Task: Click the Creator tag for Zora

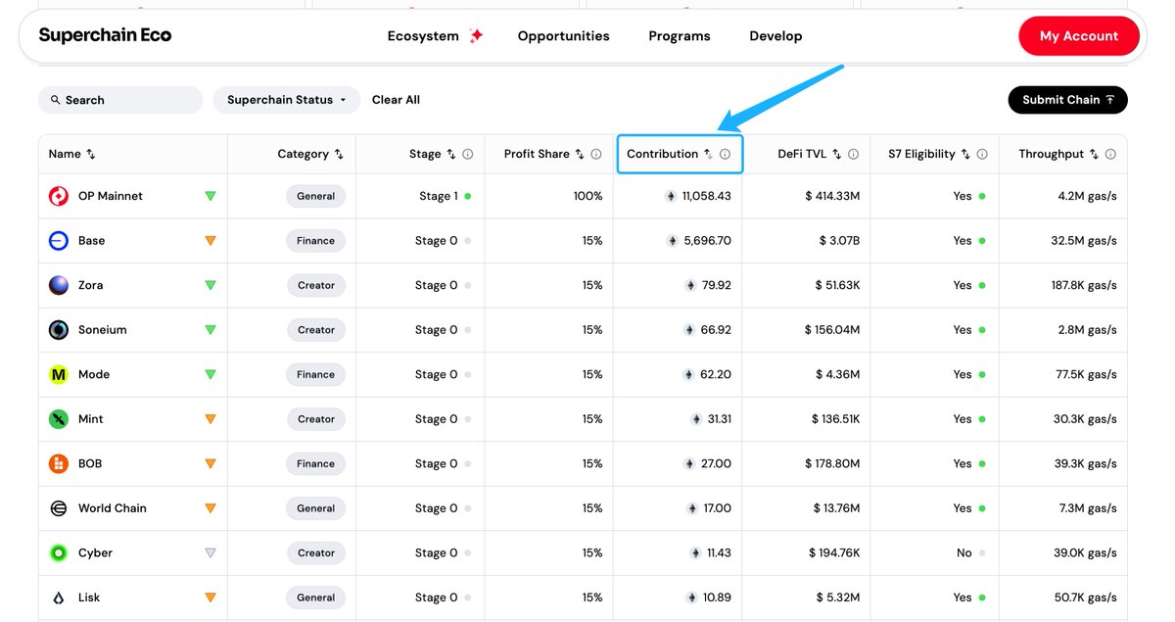Action: (x=315, y=285)
